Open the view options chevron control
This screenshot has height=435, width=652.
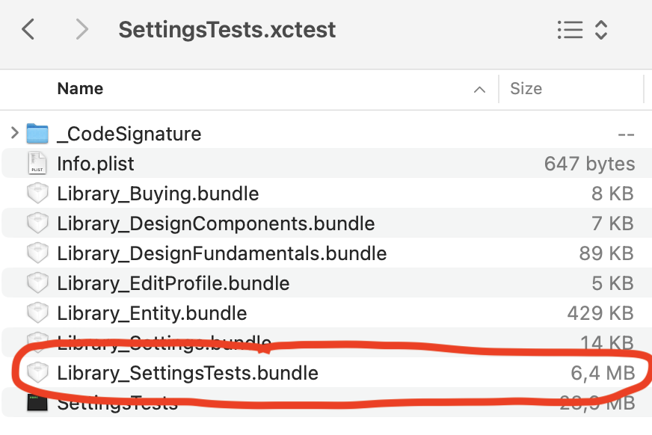coord(600,30)
